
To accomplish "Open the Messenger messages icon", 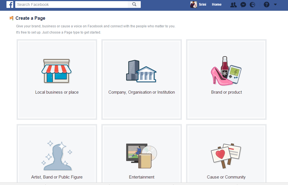I will pyautogui.click(x=243, y=5).
